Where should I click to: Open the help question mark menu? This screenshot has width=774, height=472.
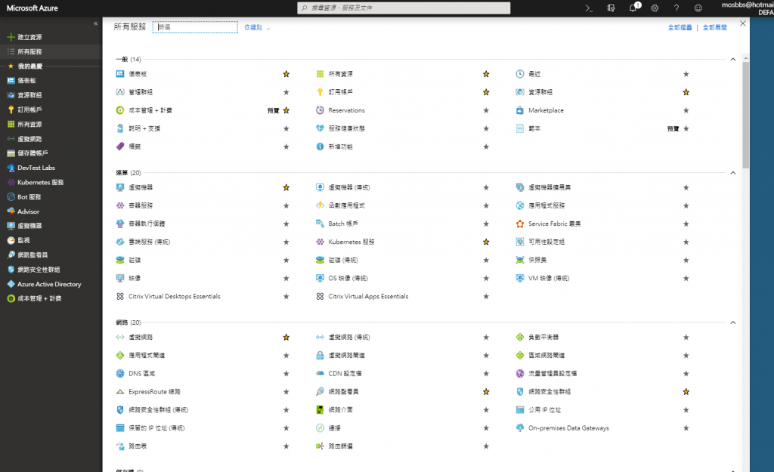(x=676, y=8)
